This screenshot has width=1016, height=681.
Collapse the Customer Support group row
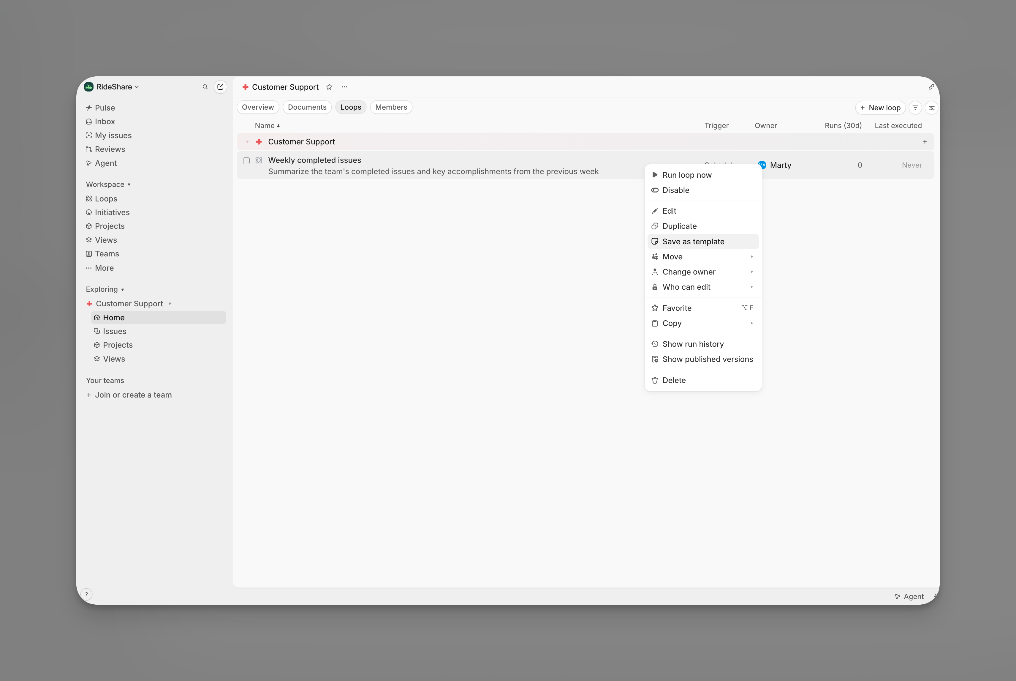point(247,142)
